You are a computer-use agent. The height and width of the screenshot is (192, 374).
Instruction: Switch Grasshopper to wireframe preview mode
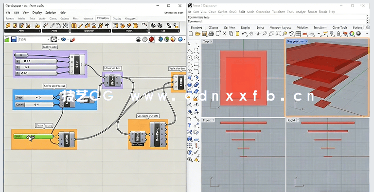click(x=145, y=39)
